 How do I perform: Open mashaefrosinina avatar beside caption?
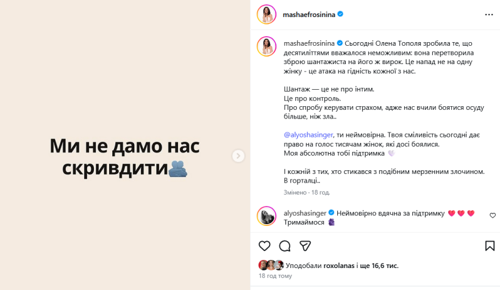[x=266, y=46]
